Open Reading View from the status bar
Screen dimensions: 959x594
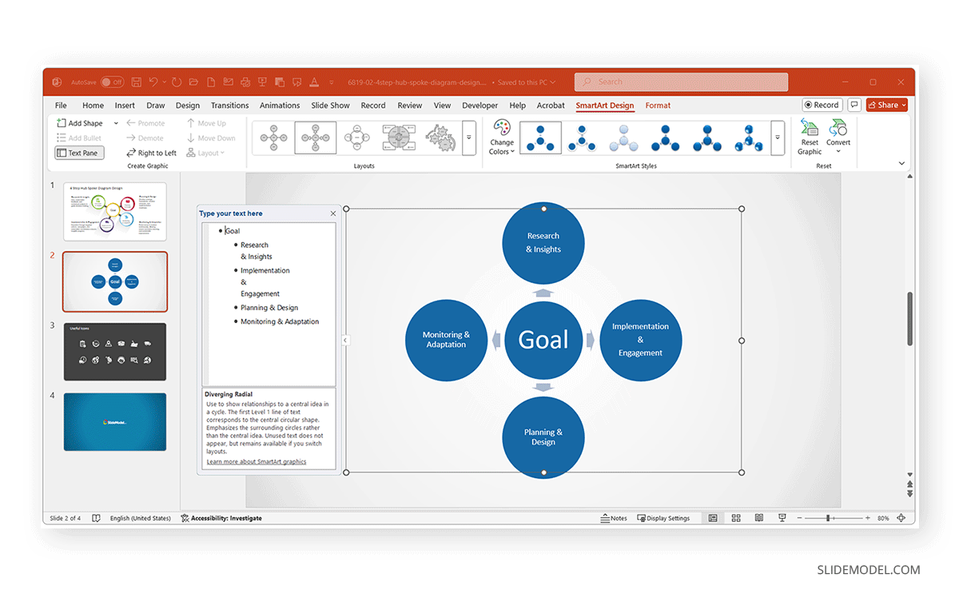(758, 517)
